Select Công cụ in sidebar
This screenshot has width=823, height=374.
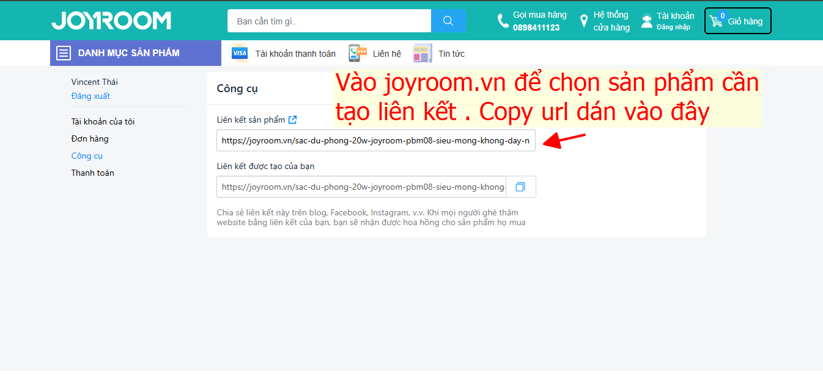(x=87, y=156)
